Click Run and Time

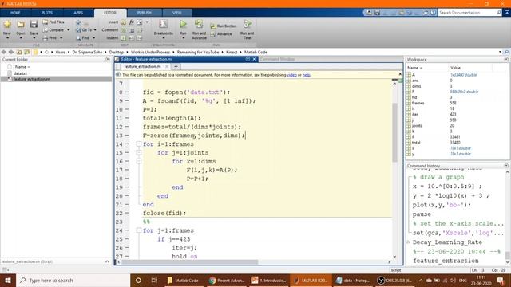point(247,29)
